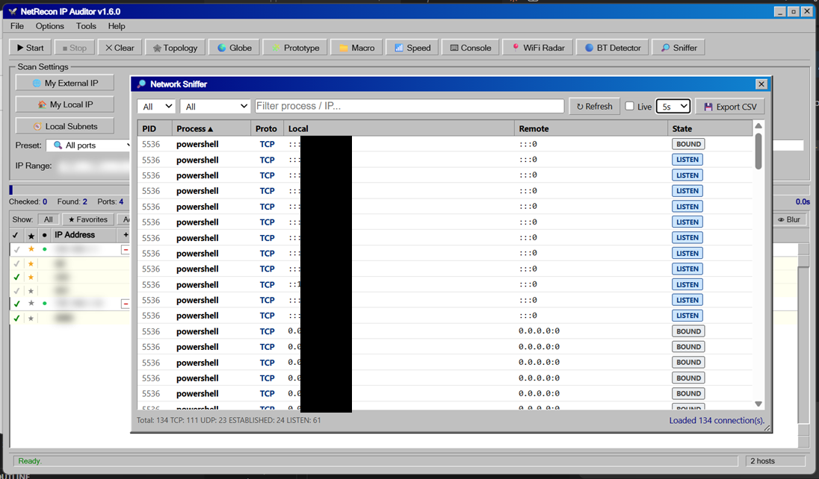The height and width of the screenshot is (479, 819).
Task: Close the Network Sniffer dialog
Action: pos(761,84)
